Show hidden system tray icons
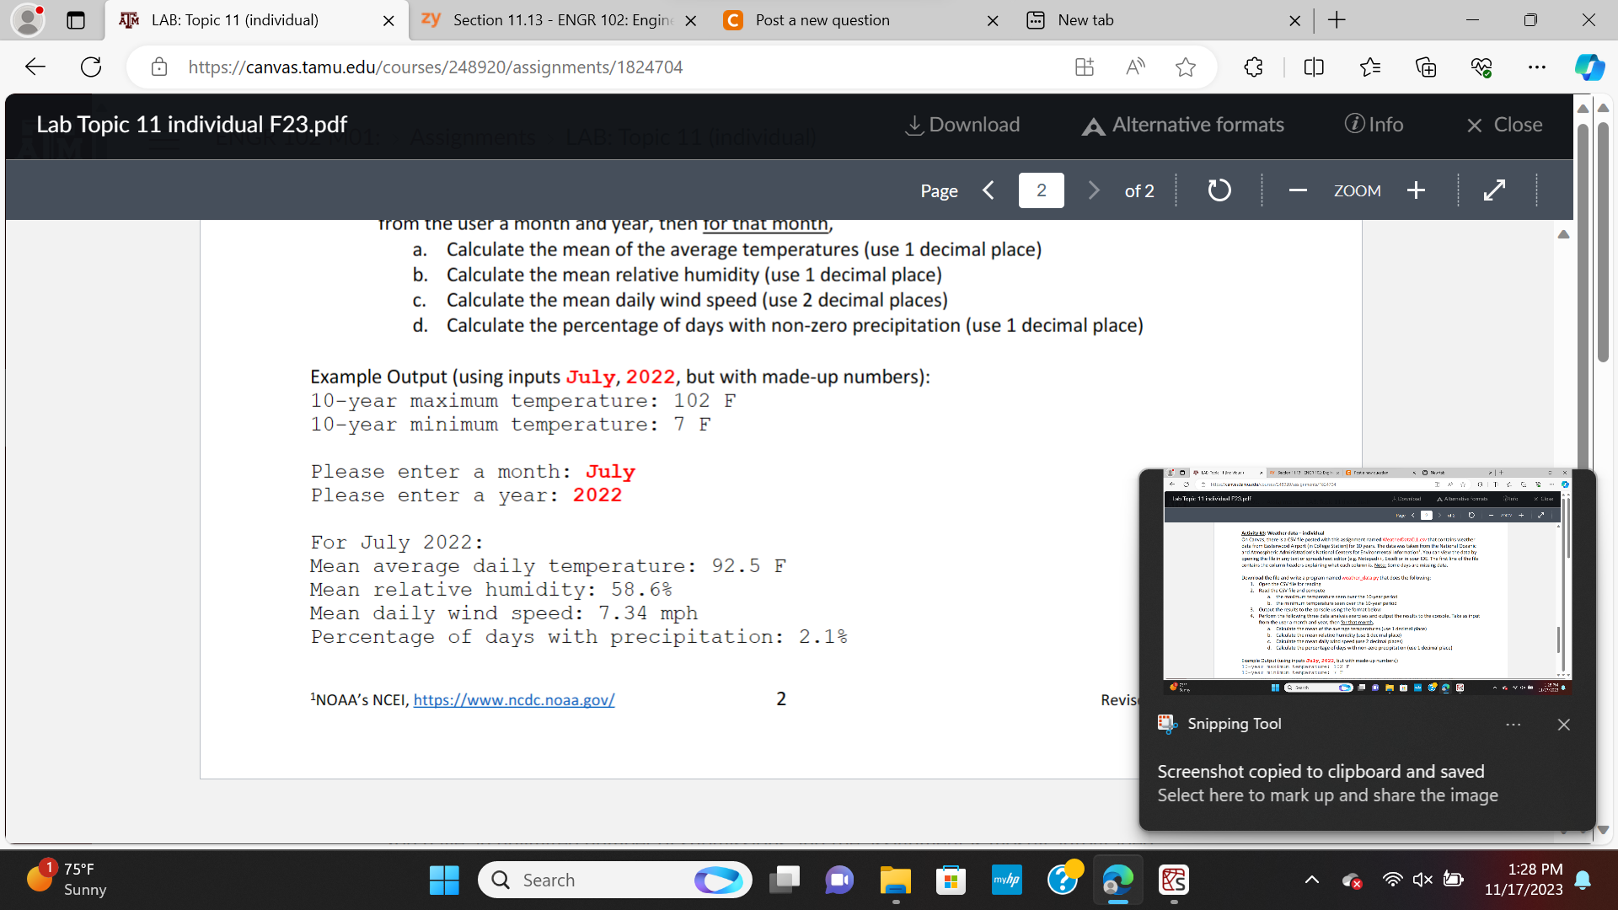The height and width of the screenshot is (910, 1618). 1312,881
